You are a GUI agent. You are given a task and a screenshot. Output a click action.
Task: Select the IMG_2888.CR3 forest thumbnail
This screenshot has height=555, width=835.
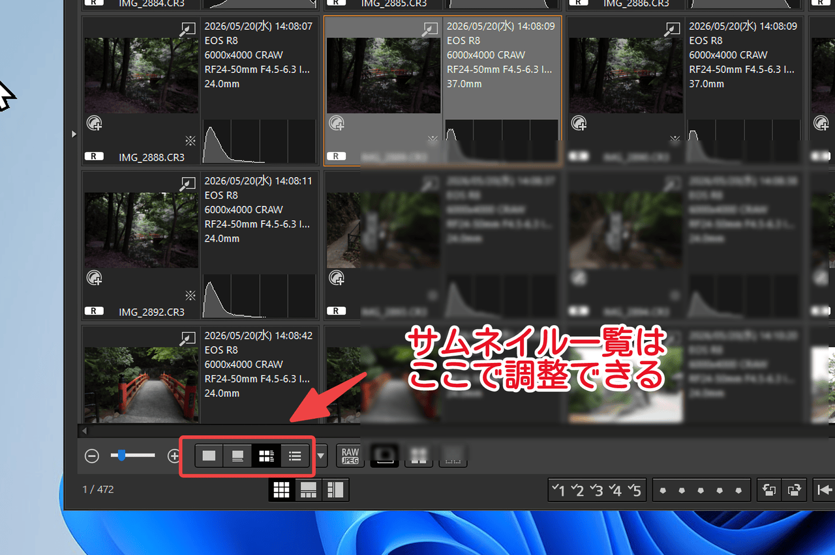(x=142, y=75)
